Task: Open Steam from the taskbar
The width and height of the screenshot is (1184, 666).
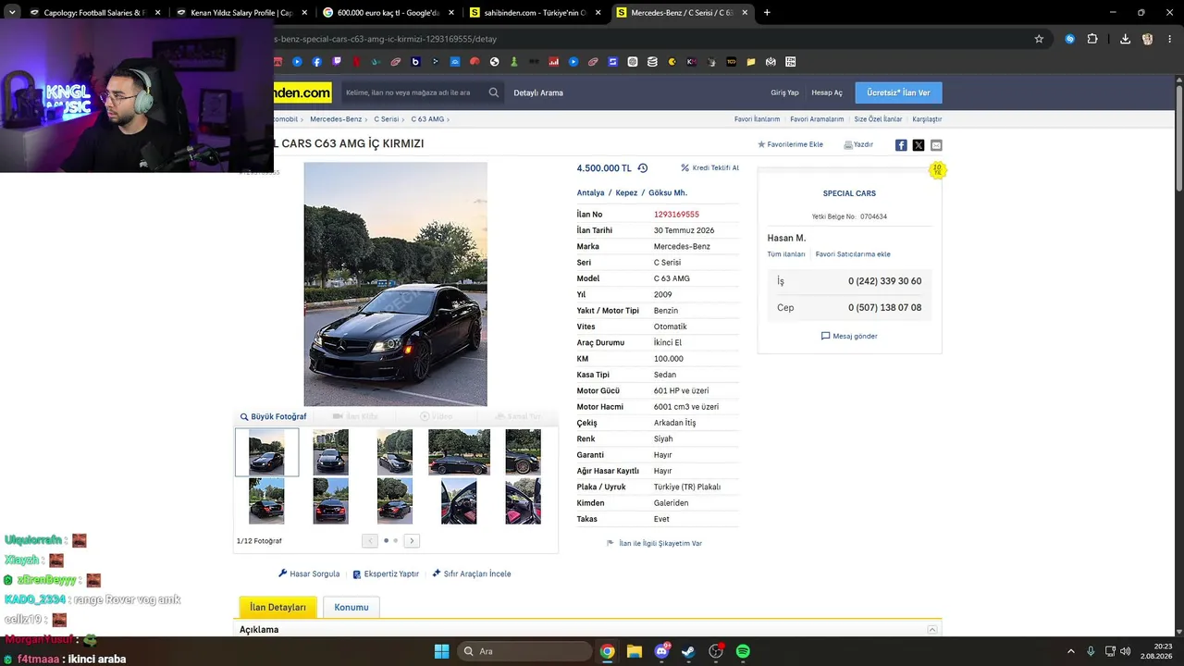Action: point(689,651)
